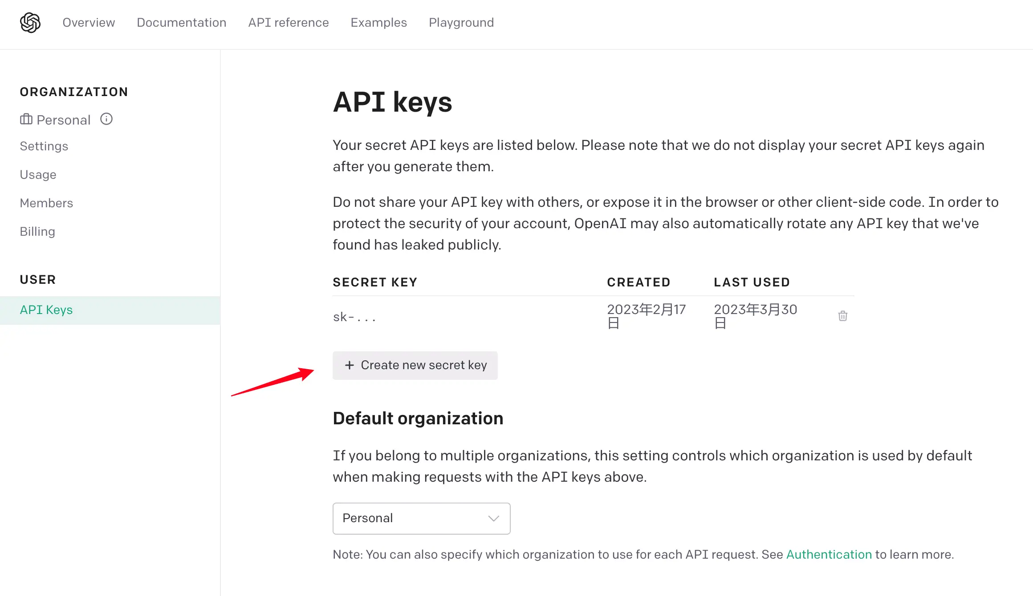The width and height of the screenshot is (1033, 596).
Task: View Usage in organization sidebar
Action: [38, 175]
